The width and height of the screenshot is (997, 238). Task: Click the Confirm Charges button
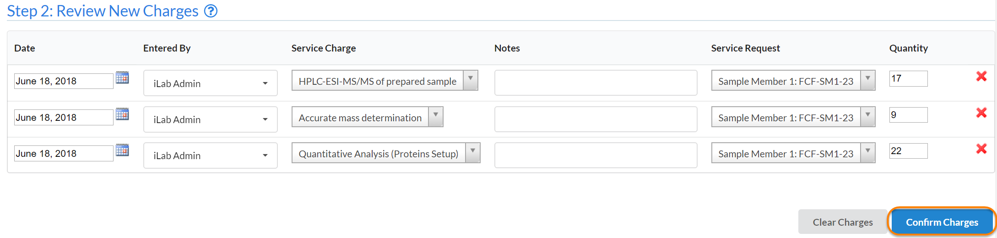942,222
